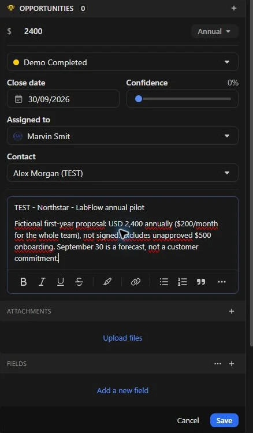Click Marvin Smit avatar icon

pyautogui.click(x=18, y=136)
